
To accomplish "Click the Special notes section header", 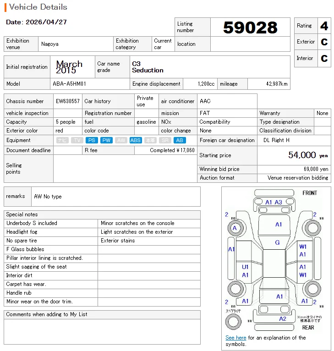I will click(102, 214).
